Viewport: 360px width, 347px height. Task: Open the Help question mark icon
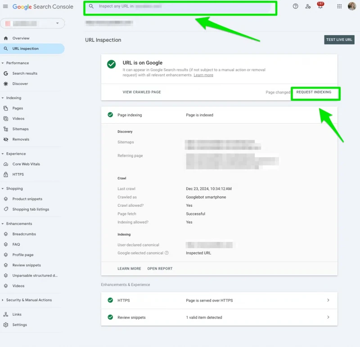296,6
